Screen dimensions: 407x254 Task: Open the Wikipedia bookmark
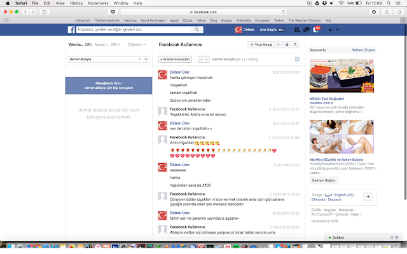click(243, 20)
